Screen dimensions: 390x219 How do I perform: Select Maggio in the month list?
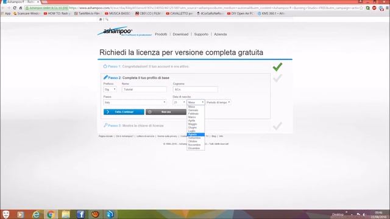196,124
